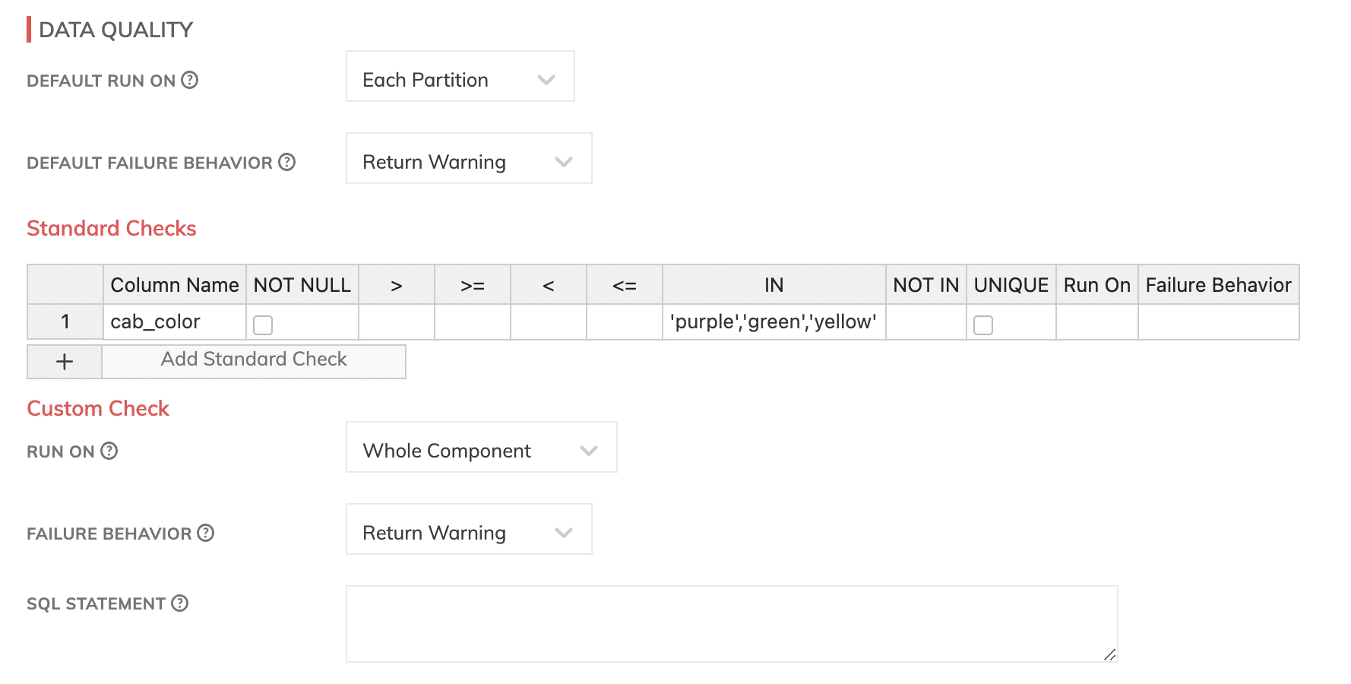Select row number 1 header
Screen dimensions: 1351x684
tap(65, 322)
